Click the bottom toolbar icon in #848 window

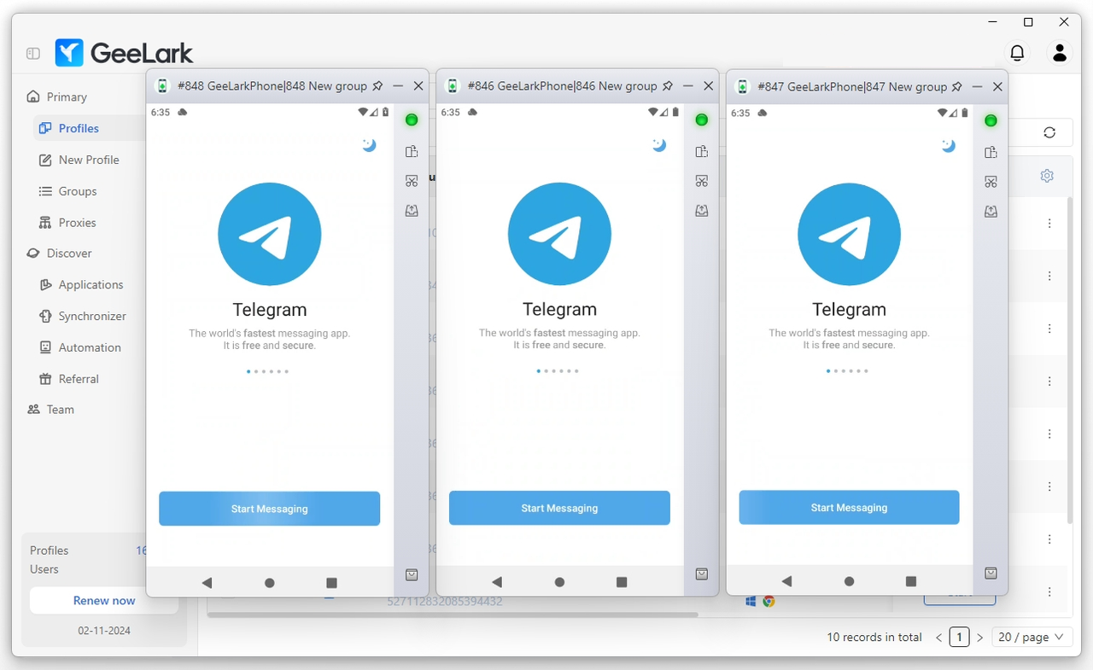pyautogui.click(x=412, y=575)
